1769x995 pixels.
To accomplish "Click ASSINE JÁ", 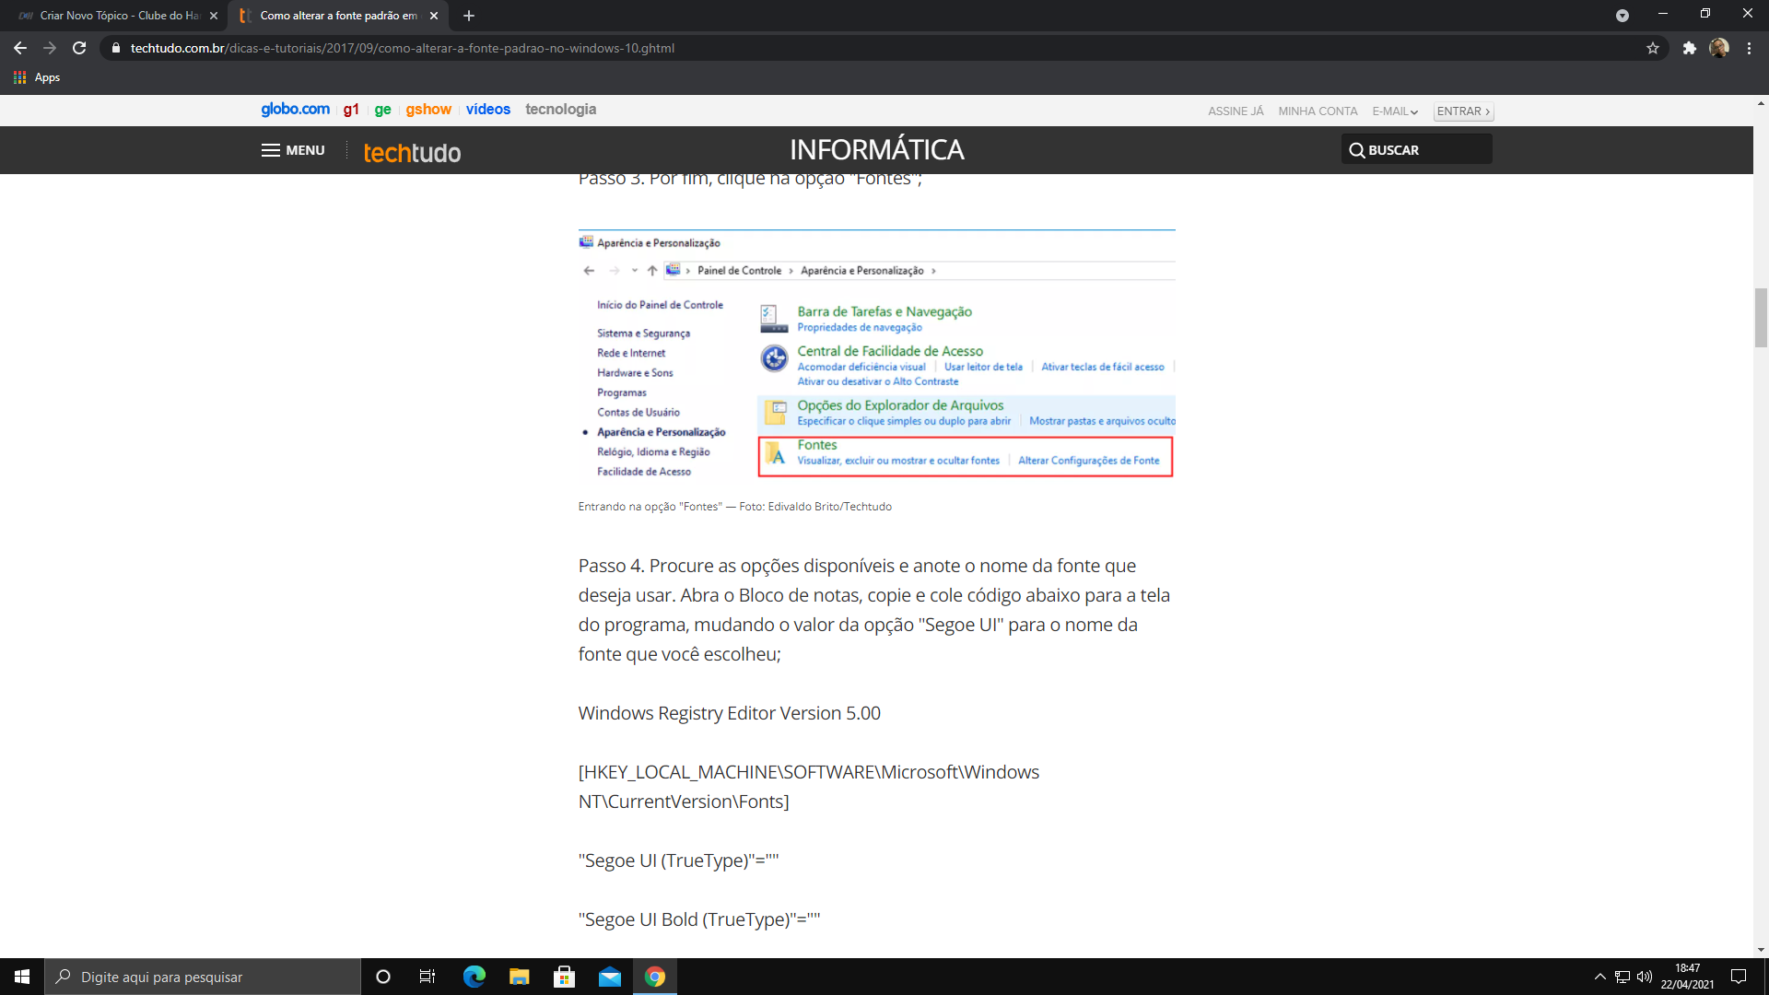I will (1236, 111).
